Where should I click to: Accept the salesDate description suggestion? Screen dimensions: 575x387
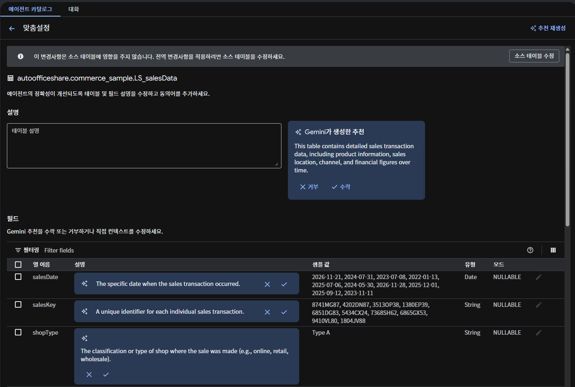pos(284,284)
